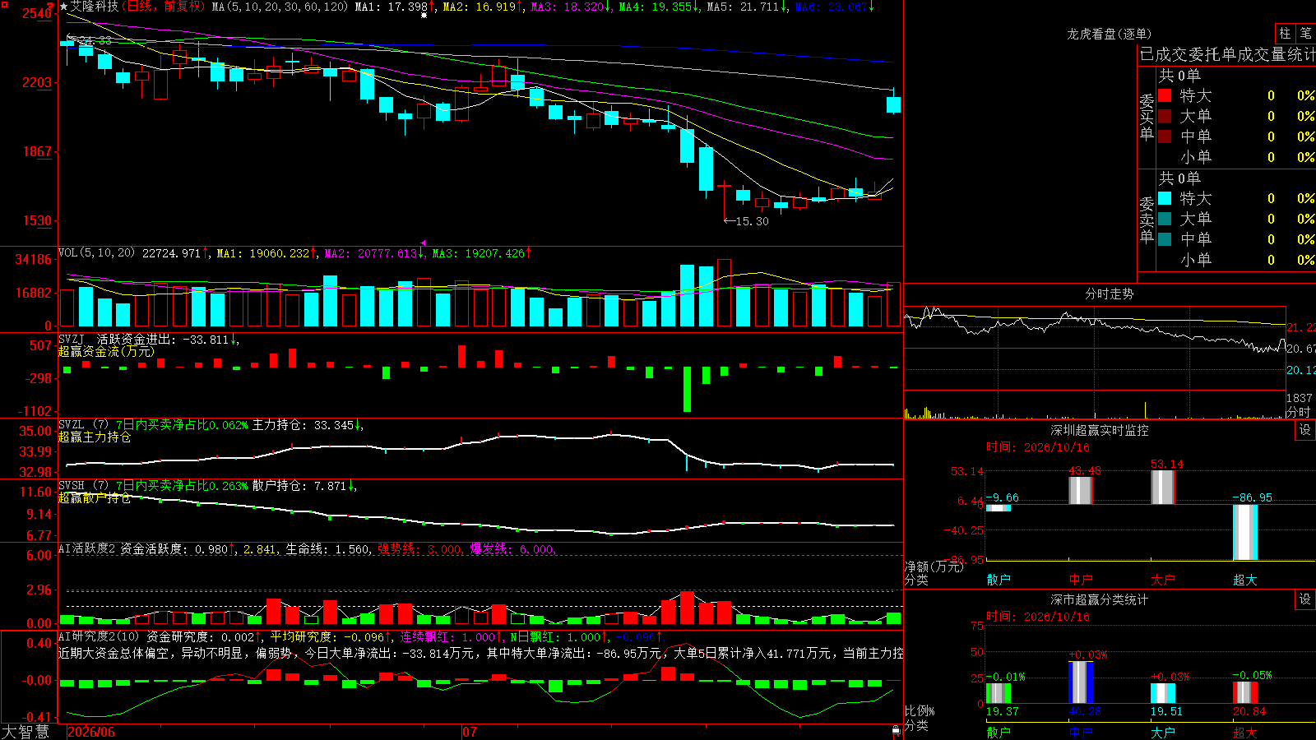Click the large green bar in 资金流 panel
Screen dimensions: 1316x740
point(687,389)
